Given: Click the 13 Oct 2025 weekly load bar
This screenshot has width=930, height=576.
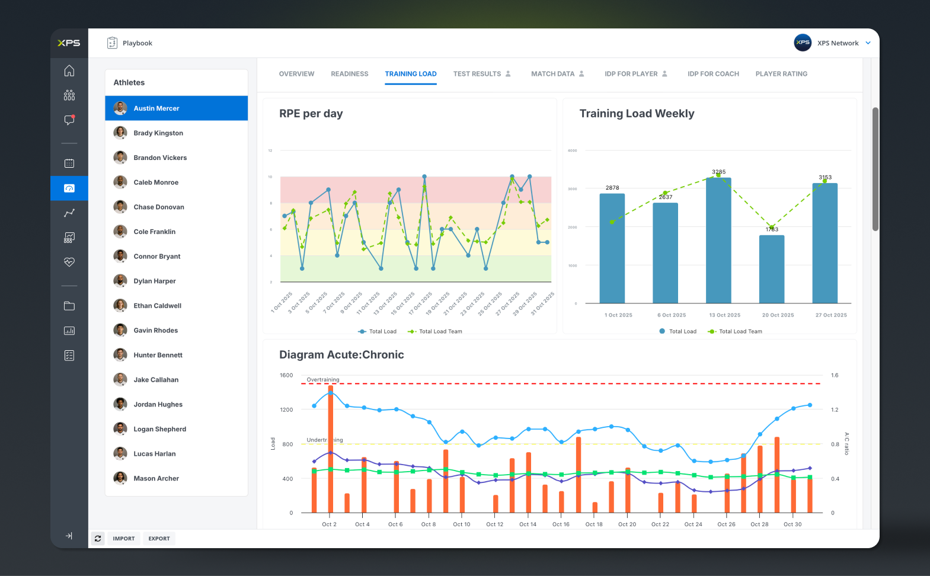Looking at the screenshot, I should point(718,241).
